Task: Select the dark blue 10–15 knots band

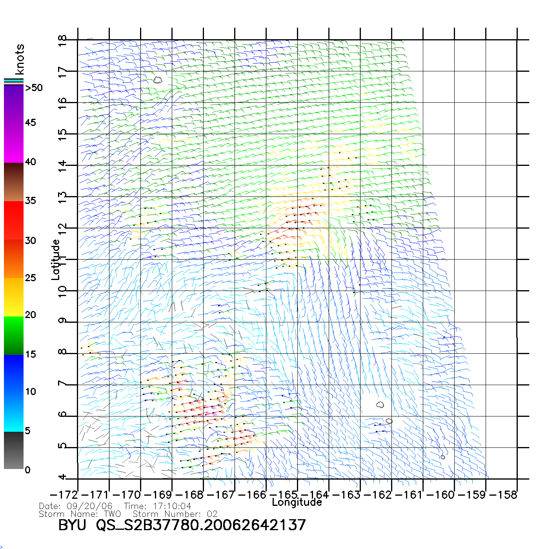Action: point(14,374)
